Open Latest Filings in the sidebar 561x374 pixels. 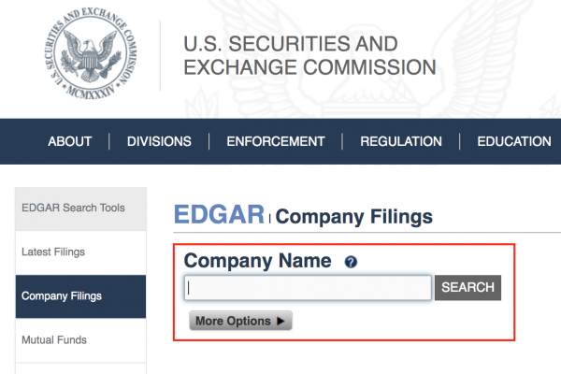[53, 252]
